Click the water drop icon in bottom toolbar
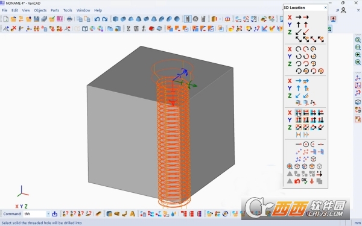The height and width of the screenshot is (226, 362). click(x=174, y=214)
